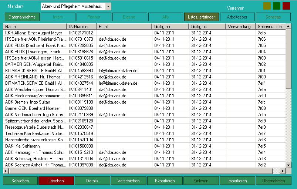Viewport: 297px width, 189px height.
Task: Click the red Löschen button
Action: 56,181
